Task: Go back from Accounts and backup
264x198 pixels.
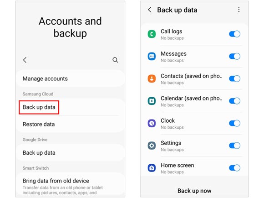Action: (x=25, y=60)
